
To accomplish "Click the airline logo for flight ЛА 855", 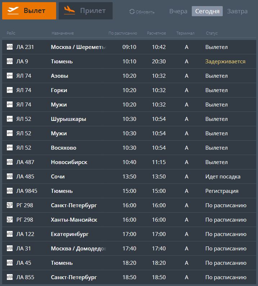I will click(10, 277).
